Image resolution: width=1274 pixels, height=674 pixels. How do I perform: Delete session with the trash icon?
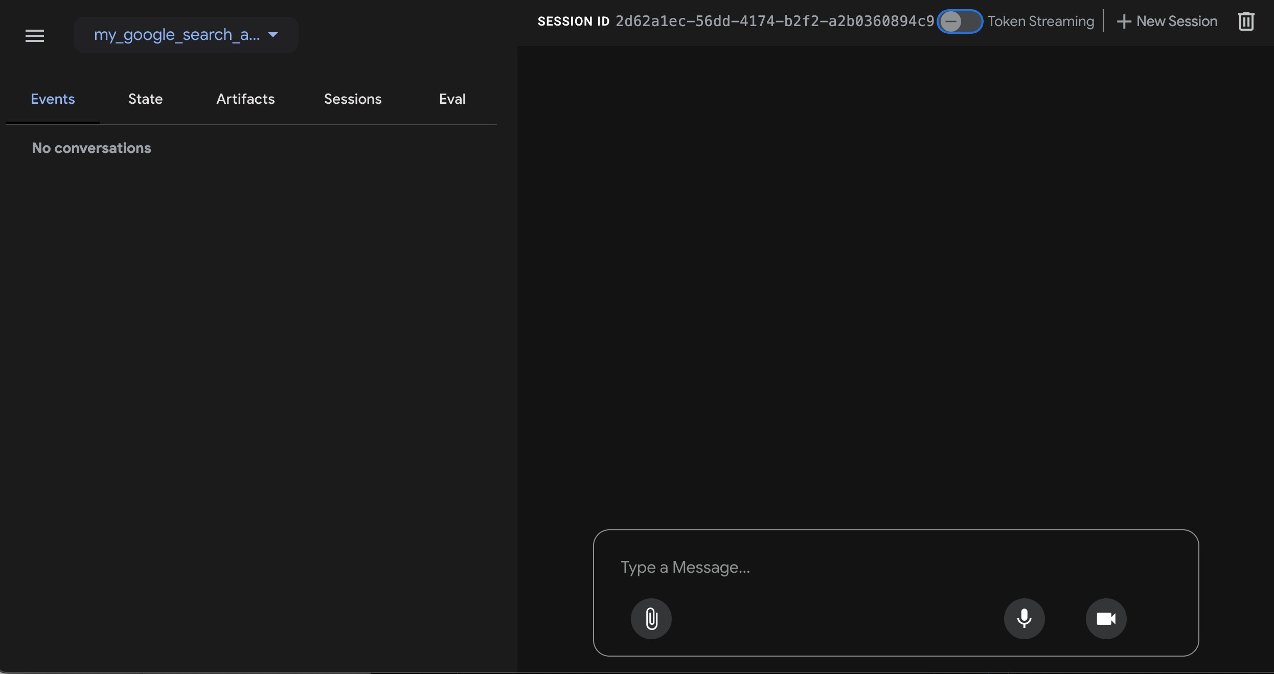[1246, 21]
